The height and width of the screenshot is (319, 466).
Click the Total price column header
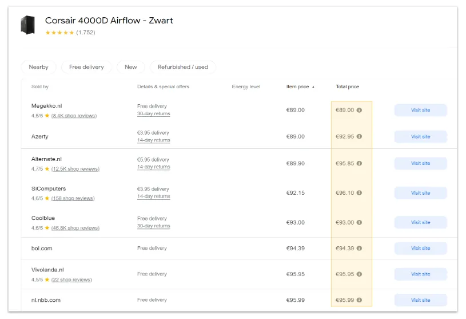[348, 86]
